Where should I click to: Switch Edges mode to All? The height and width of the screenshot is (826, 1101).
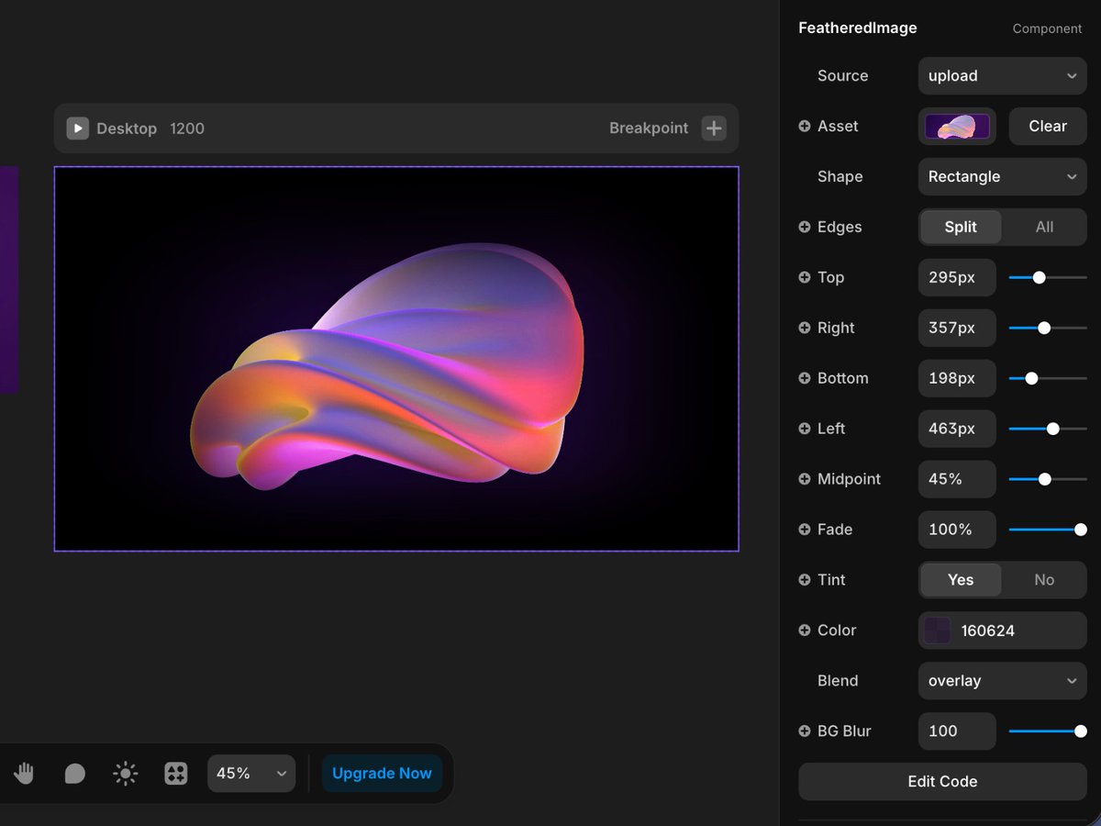1044,227
